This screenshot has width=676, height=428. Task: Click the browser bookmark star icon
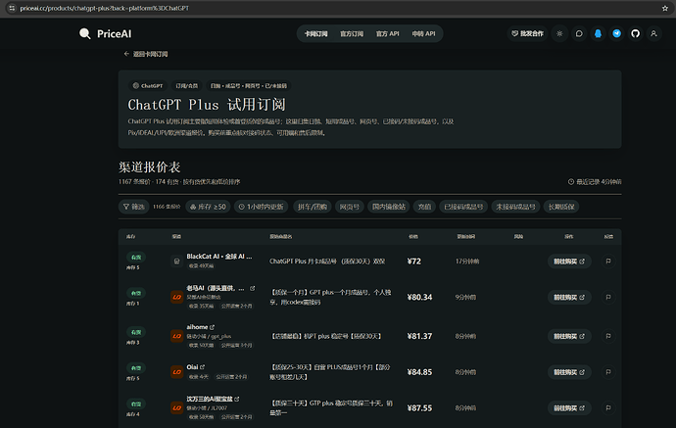665,8
